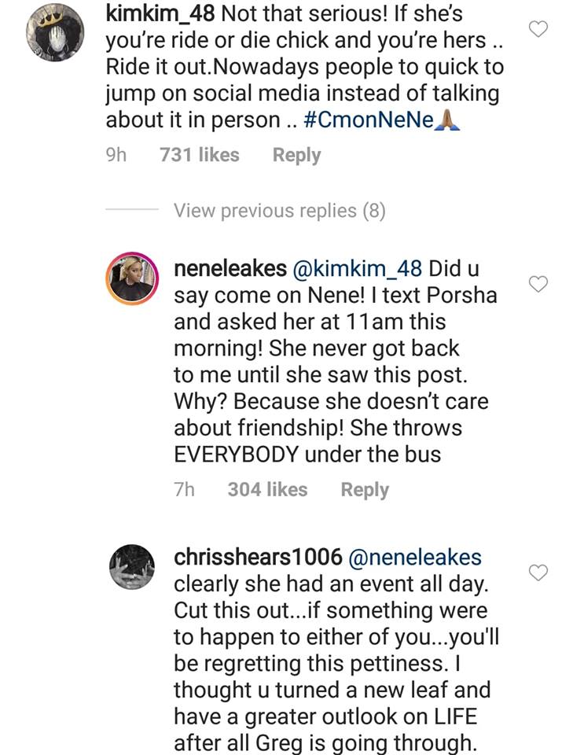Click the praying hands emoji after #CmonNeNe
Screen dimensions: 584x755
tap(446, 121)
